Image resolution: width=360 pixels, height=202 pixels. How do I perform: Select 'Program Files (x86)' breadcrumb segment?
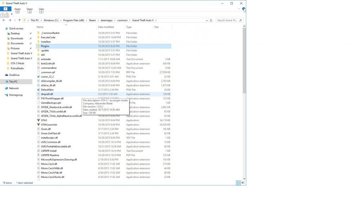coord(74,20)
